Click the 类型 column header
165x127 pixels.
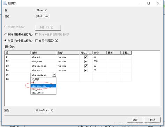point(68,53)
